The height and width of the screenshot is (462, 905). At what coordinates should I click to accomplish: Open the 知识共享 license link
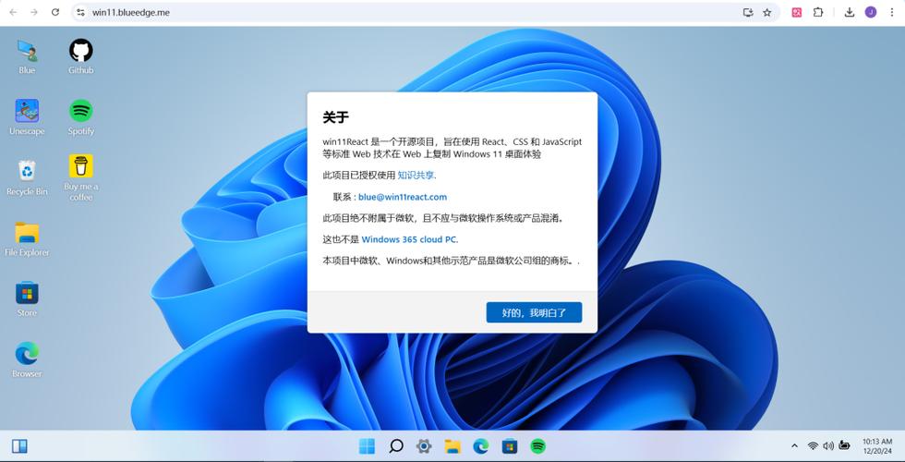tap(416, 175)
